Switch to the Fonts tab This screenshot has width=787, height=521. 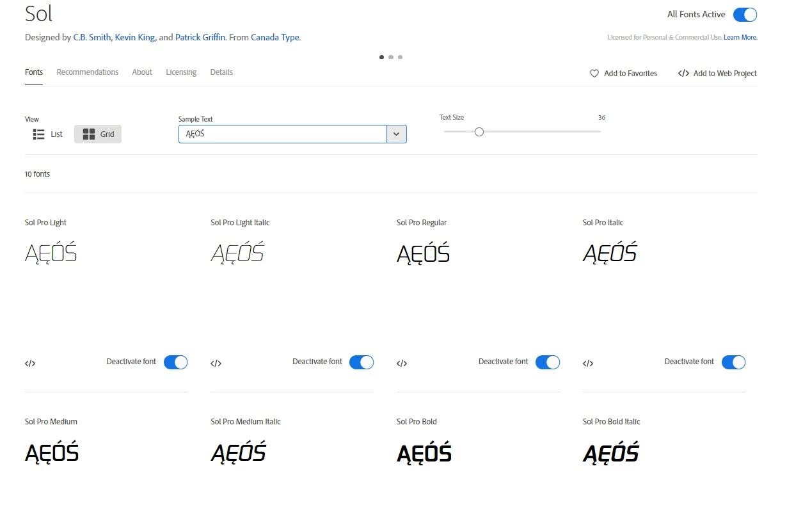34,72
